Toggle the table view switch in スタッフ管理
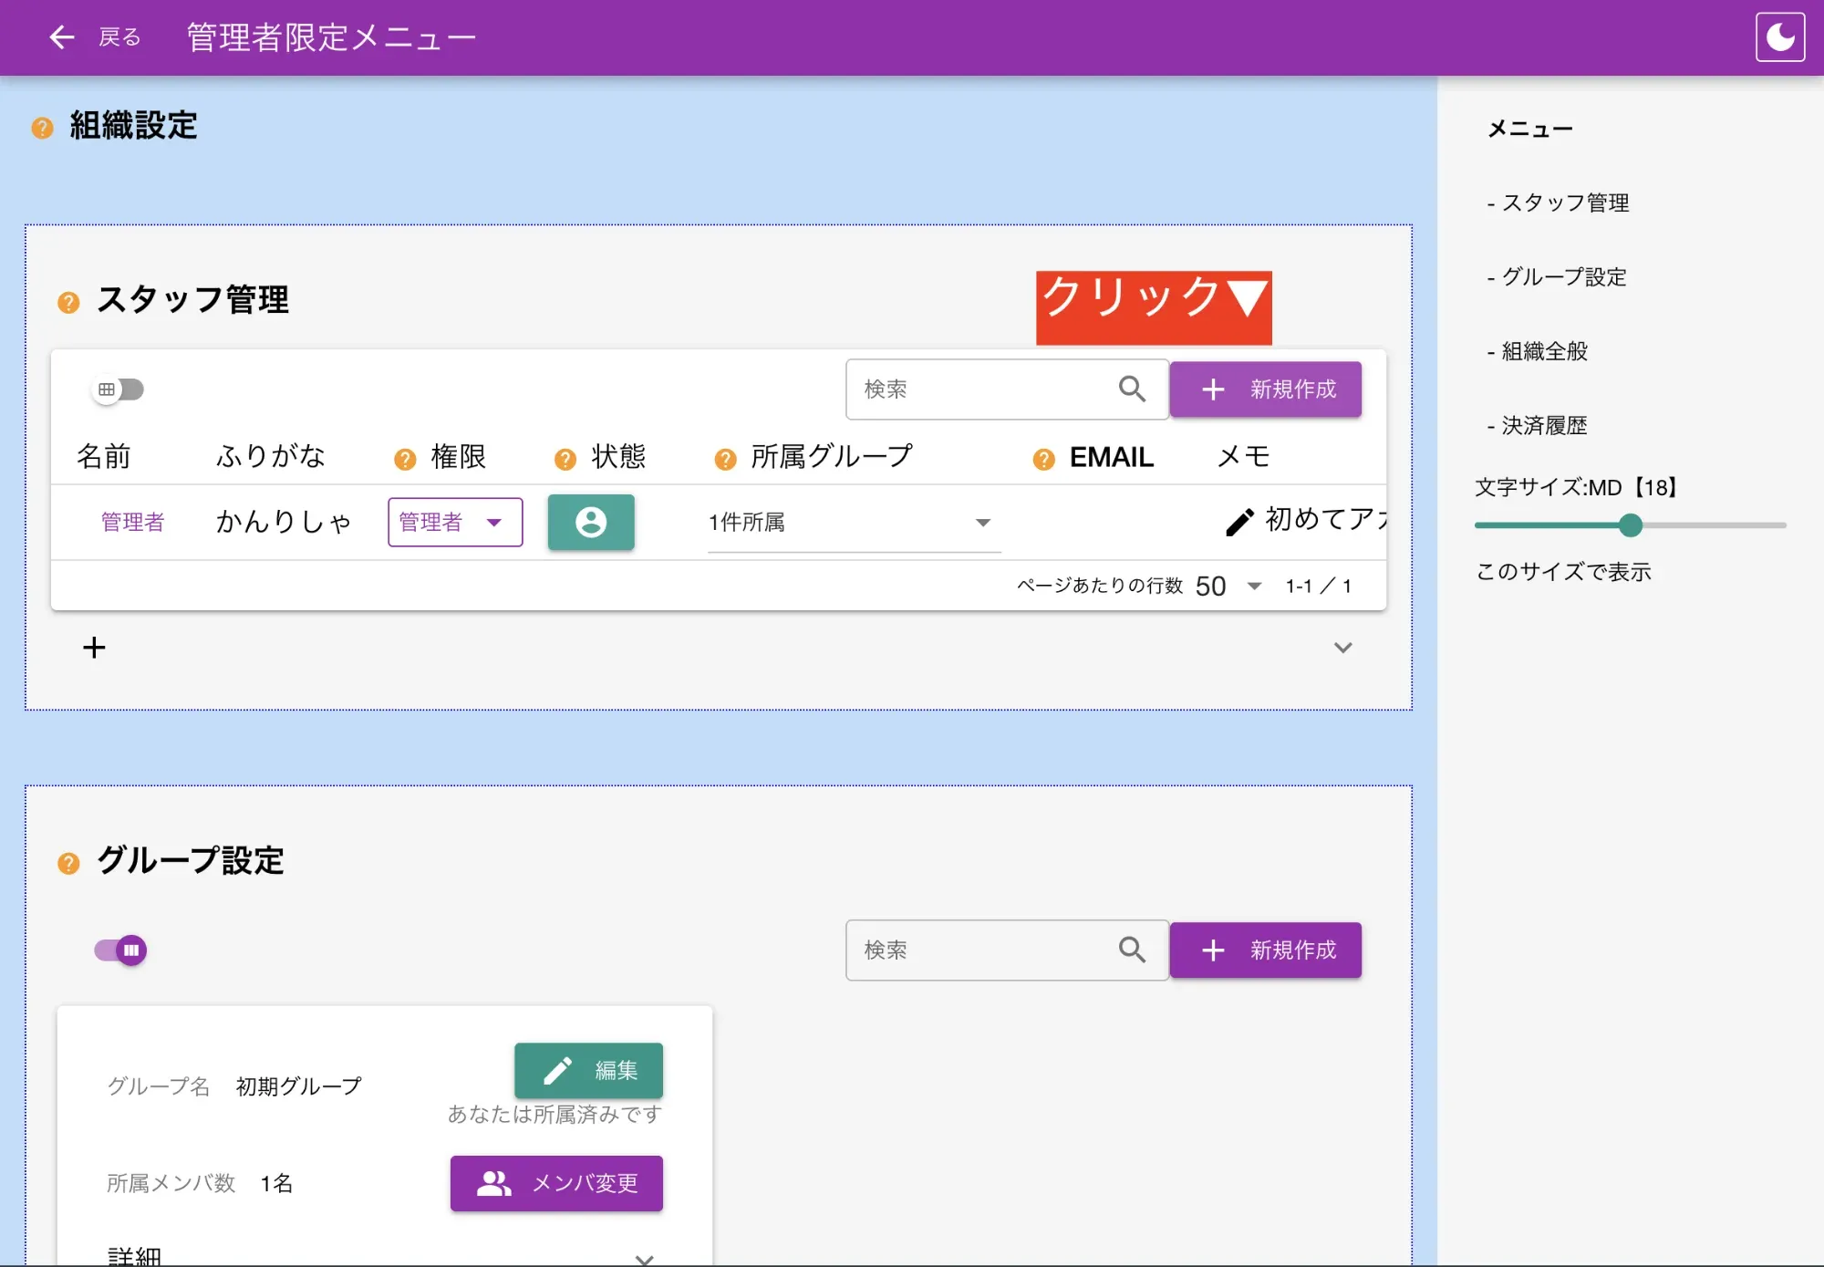 119,389
